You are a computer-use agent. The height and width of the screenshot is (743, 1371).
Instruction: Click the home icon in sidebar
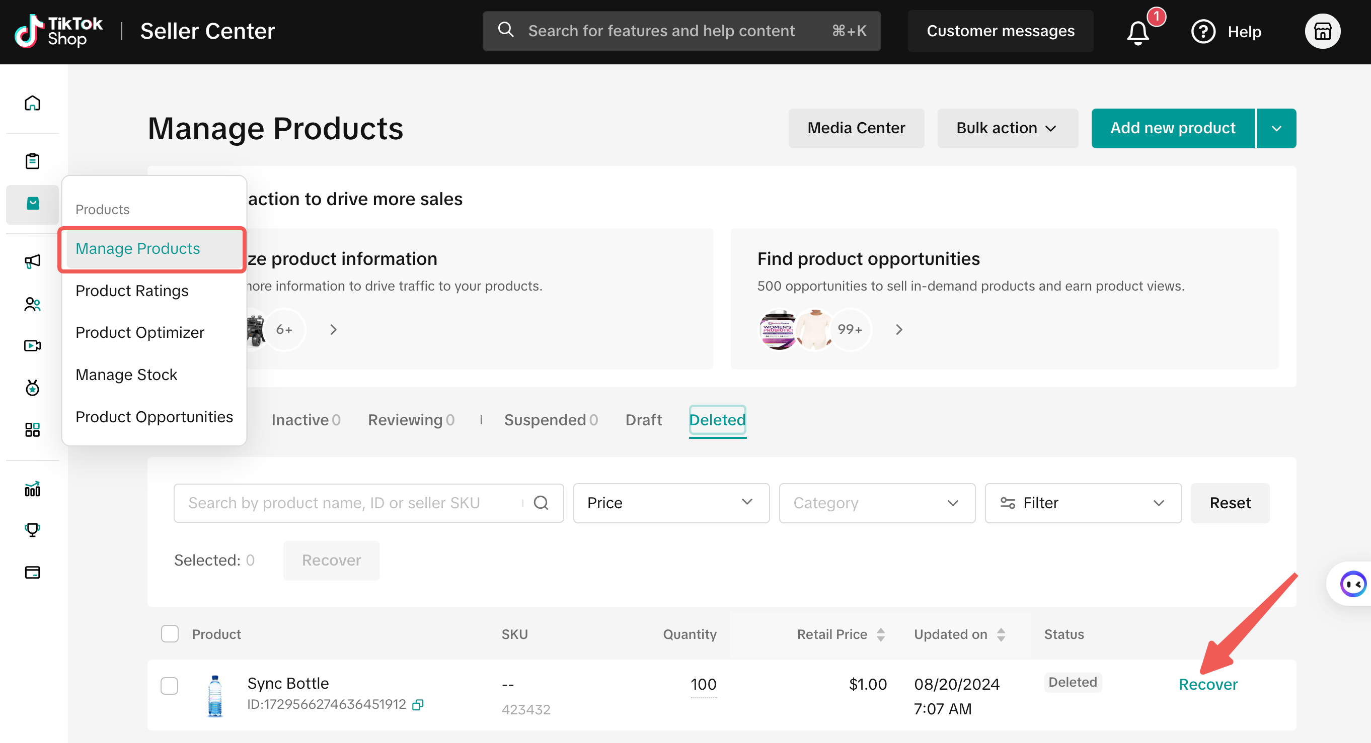pos(33,103)
